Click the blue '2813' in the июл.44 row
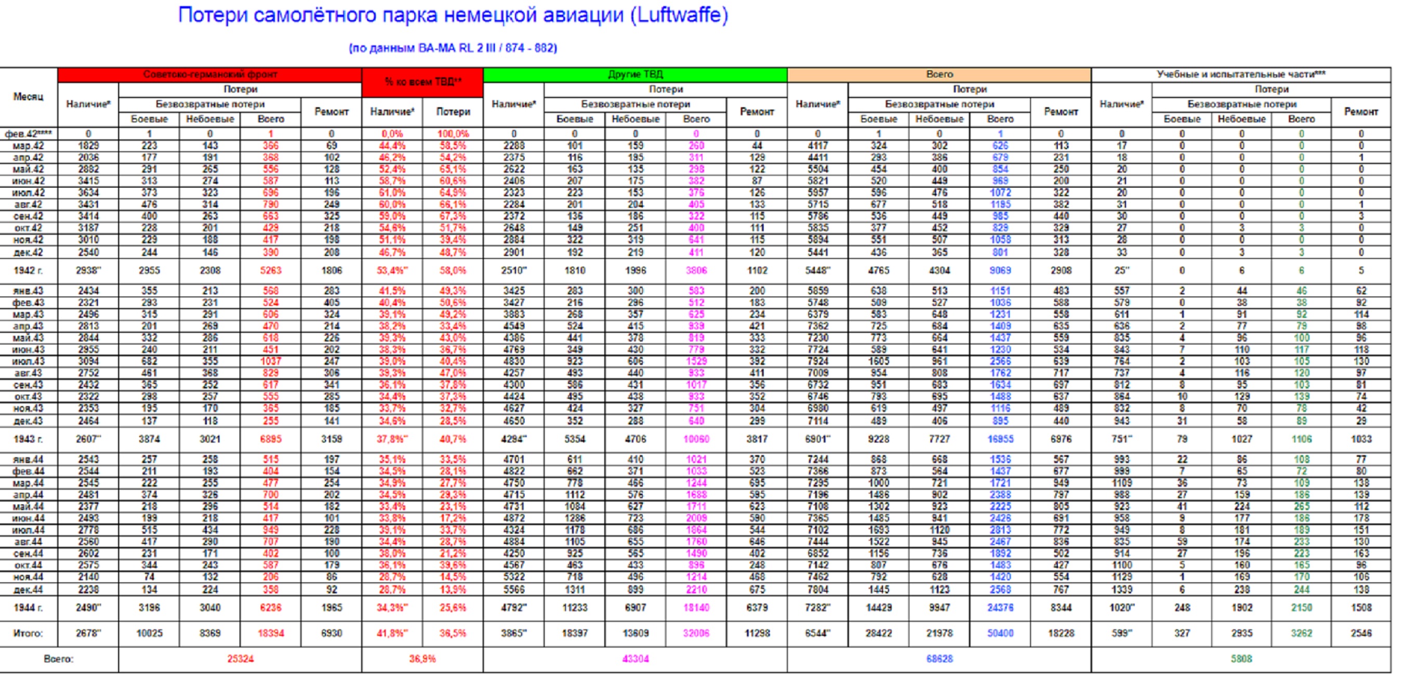 pos(1000,530)
